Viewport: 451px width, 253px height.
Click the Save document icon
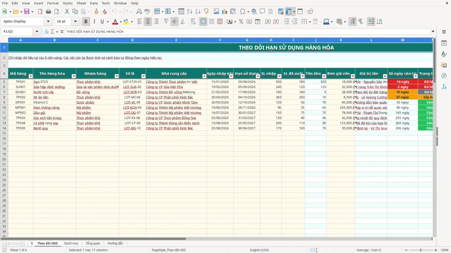tap(26, 12)
